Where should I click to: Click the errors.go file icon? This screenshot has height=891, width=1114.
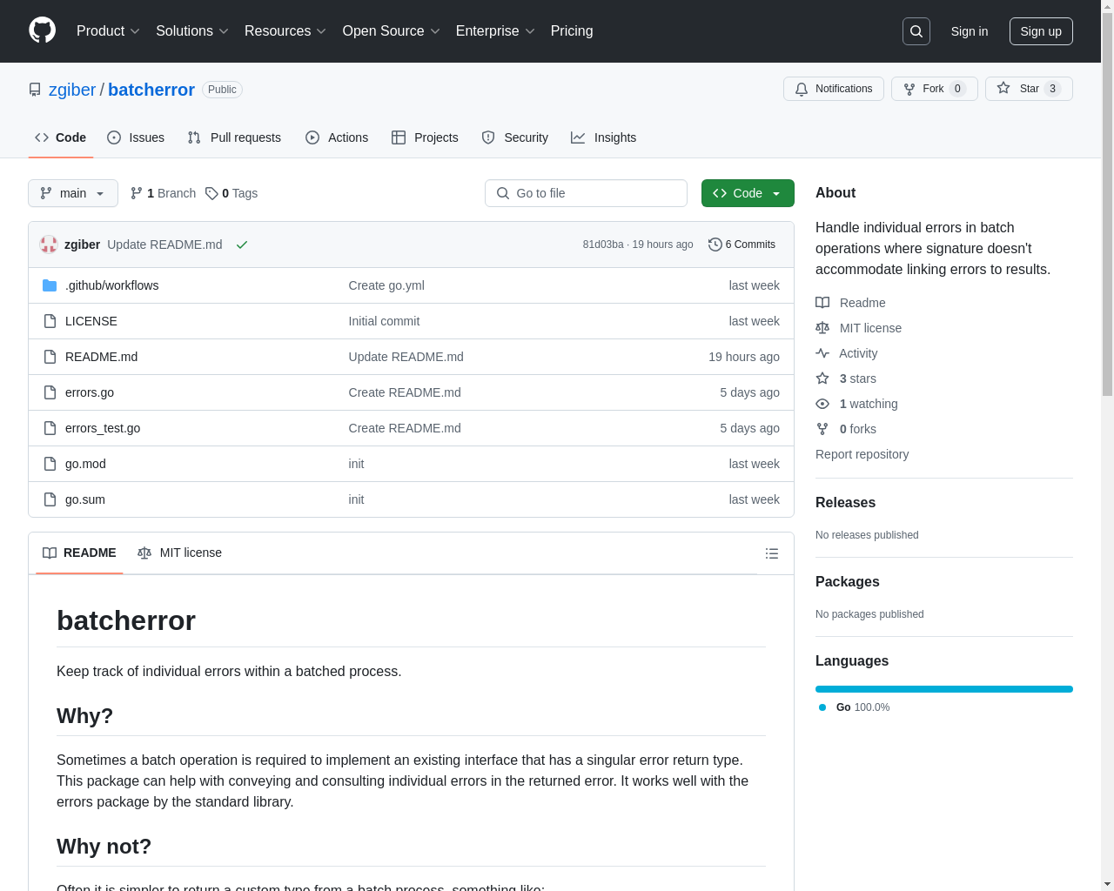pos(50,392)
